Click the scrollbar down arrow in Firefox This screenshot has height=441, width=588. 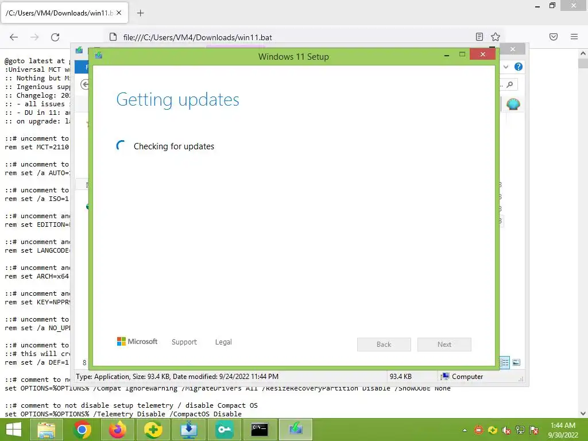coord(583,413)
